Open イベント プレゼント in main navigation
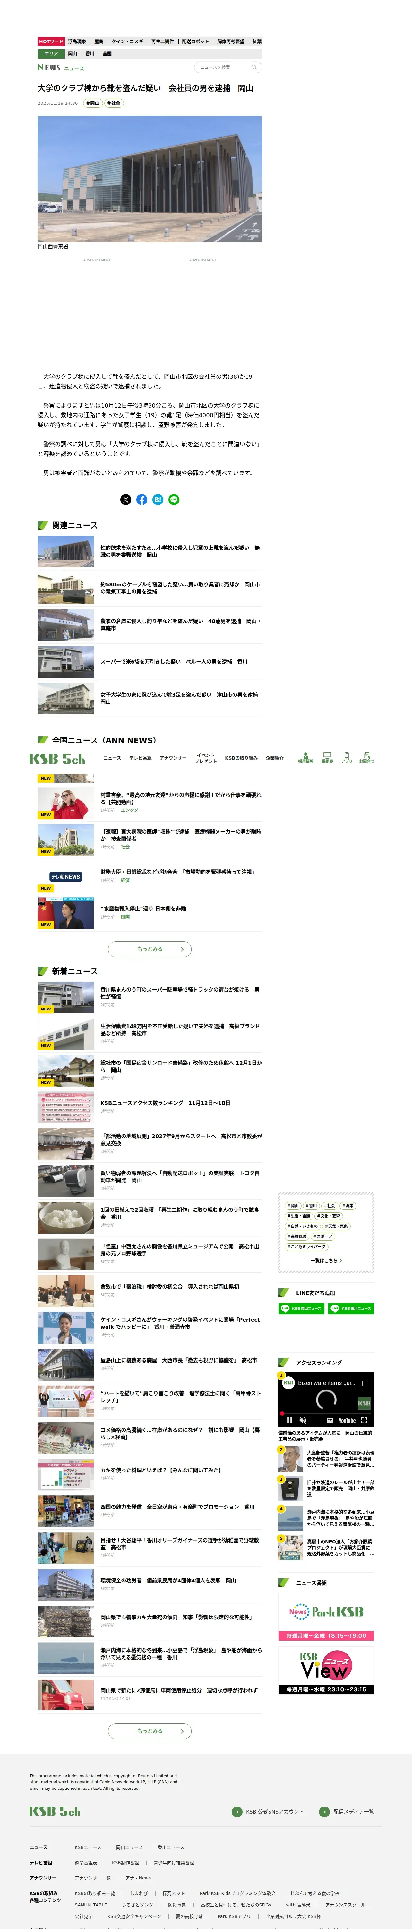Viewport: 412px width, 1929px height. click(206, 758)
